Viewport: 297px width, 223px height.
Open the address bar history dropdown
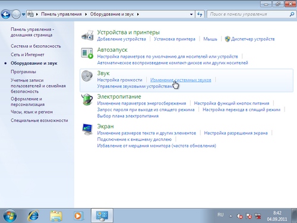(191, 14)
